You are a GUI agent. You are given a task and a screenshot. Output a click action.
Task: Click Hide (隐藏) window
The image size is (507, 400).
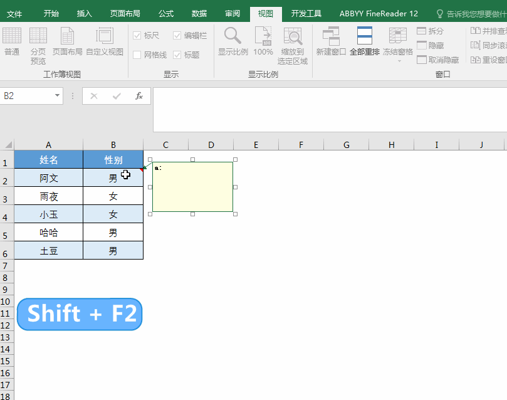point(431,46)
